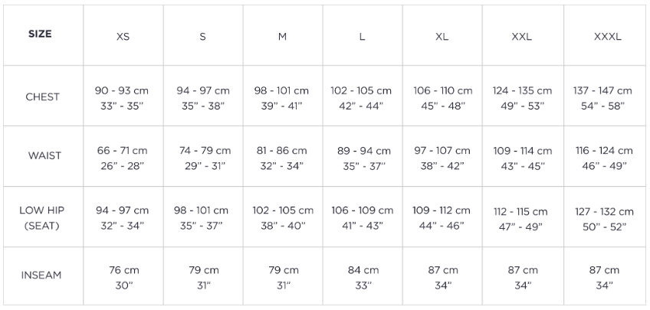Click the XXXL size column header
Viewport: 650px width, 310px height.
click(x=607, y=37)
